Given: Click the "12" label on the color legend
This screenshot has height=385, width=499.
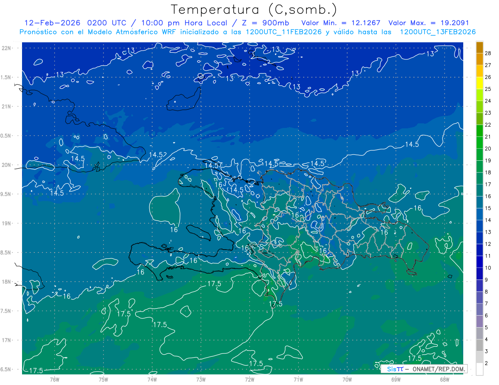Looking at the screenshot, I should pos(488,244).
